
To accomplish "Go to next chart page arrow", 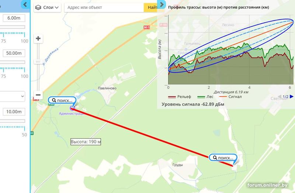I will pos(292,96).
